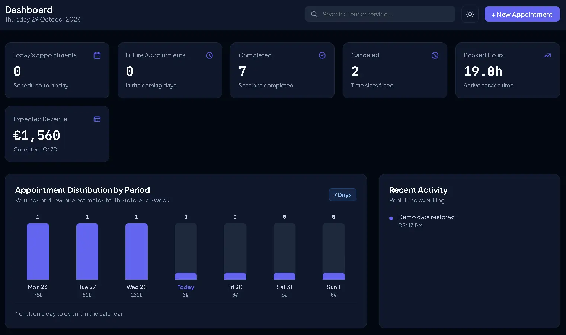The width and height of the screenshot is (566, 335).
Task: Click the 75€ revenue under Mon 26
Action: [x=38, y=295]
